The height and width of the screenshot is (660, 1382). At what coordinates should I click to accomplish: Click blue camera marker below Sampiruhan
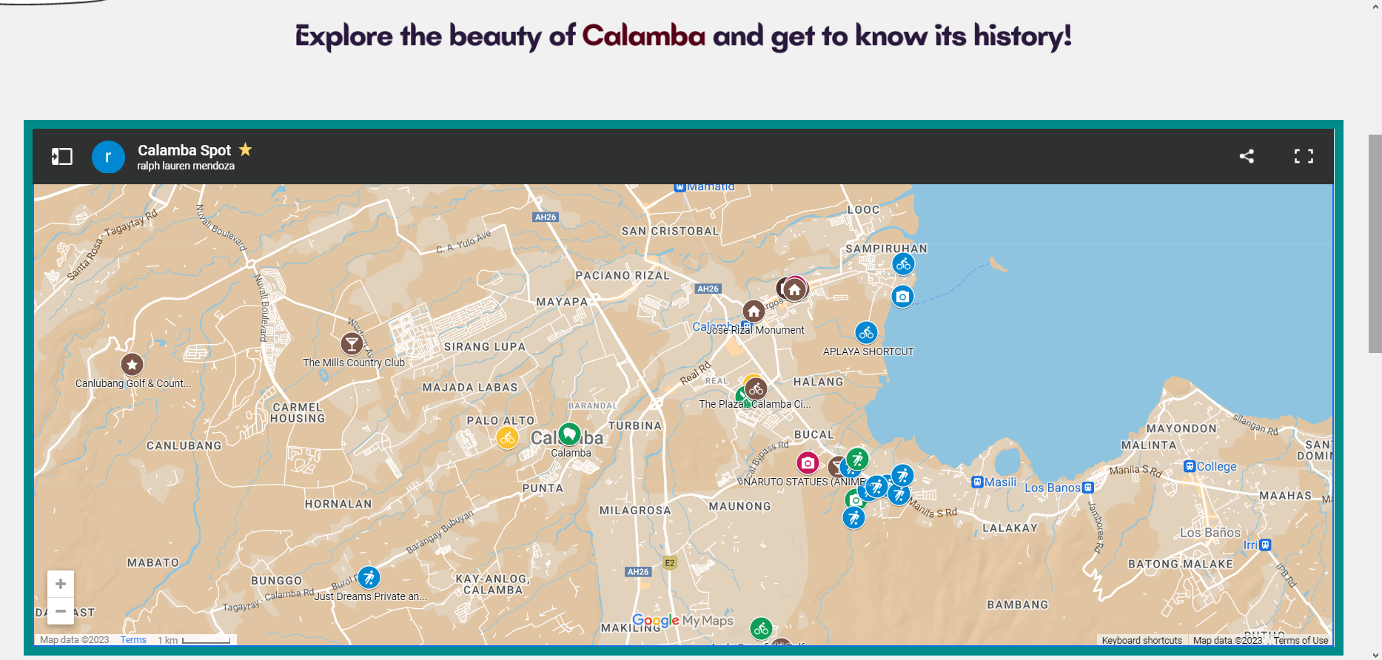pos(902,297)
